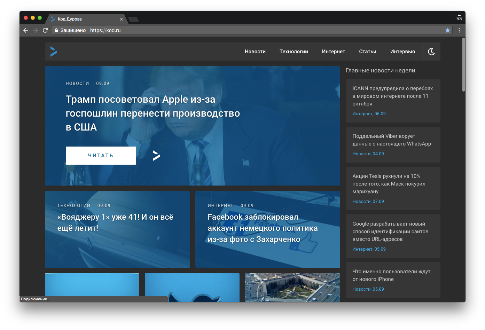Click Главные новости недели heading
Screen dimensions: 485x330
380,70
